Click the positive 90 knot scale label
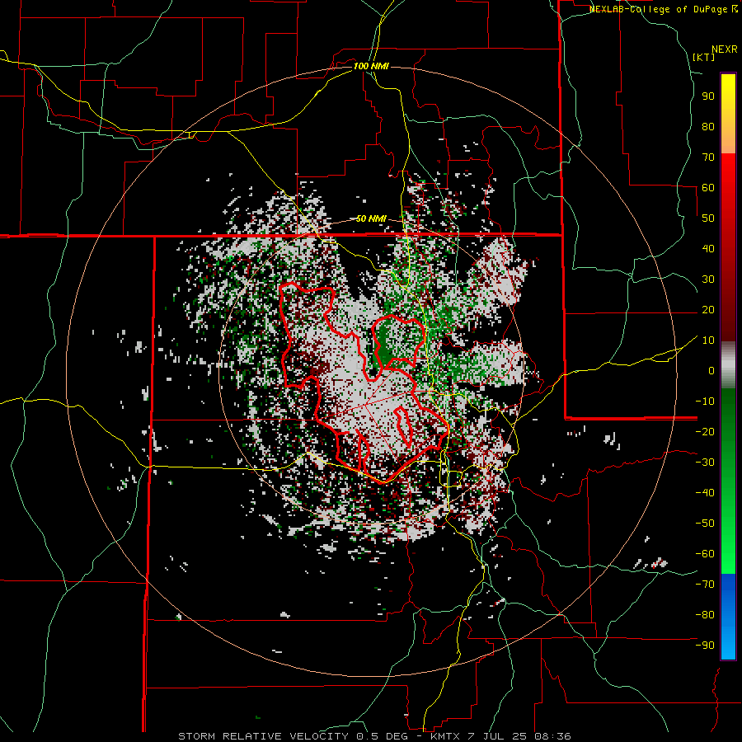The height and width of the screenshot is (742, 742). (x=708, y=96)
